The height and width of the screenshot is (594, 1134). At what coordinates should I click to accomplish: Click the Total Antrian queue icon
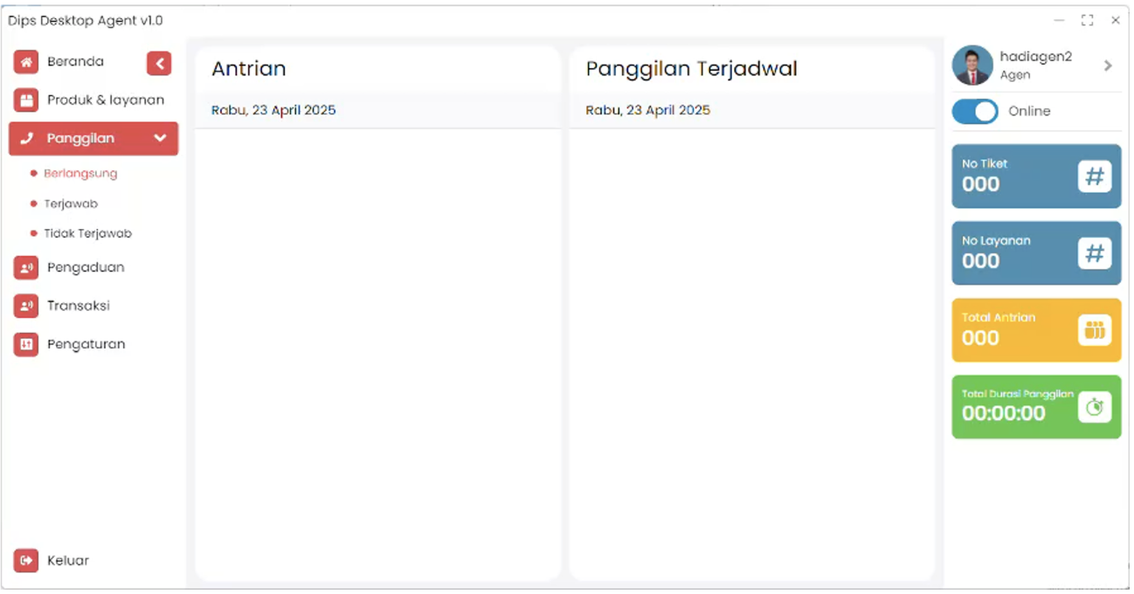click(x=1094, y=331)
